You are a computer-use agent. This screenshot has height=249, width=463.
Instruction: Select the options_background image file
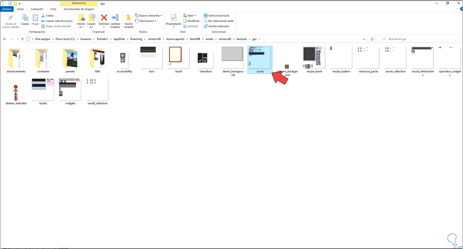[287, 70]
